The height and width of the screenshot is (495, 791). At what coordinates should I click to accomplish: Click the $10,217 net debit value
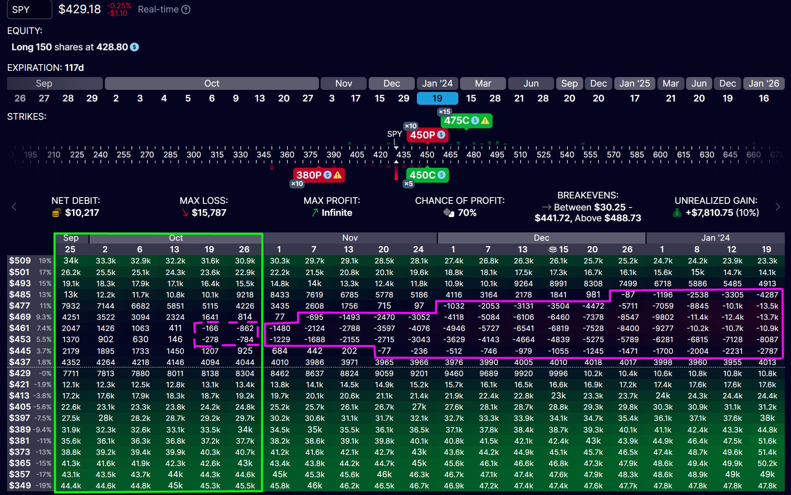[82, 213]
